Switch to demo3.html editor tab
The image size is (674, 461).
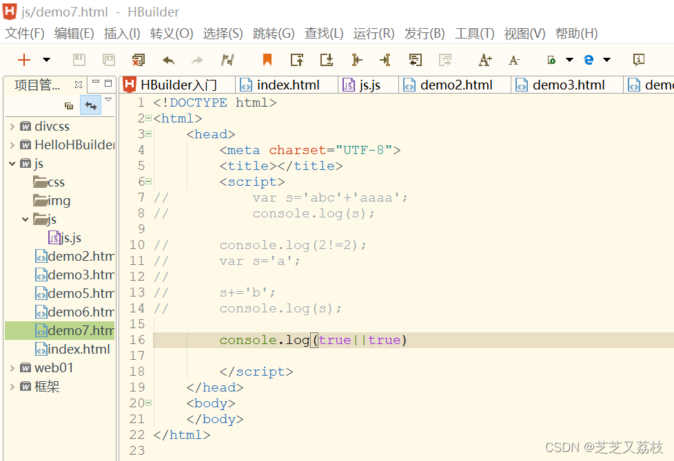tap(567, 85)
